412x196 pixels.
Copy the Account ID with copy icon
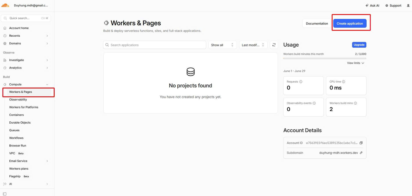pyautogui.click(x=361, y=143)
